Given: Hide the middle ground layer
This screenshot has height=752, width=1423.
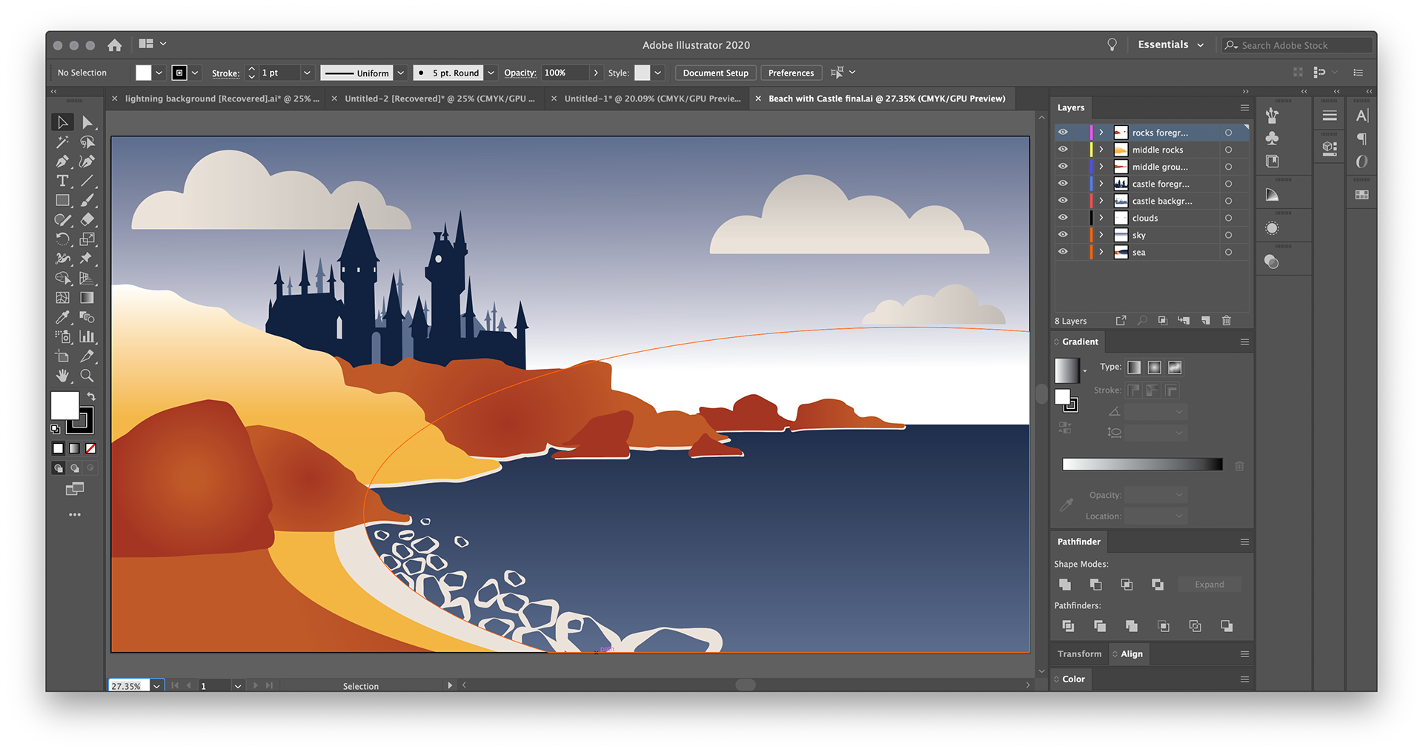Looking at the screenshot, I should pyautogui.click(x=1063, y=166).
